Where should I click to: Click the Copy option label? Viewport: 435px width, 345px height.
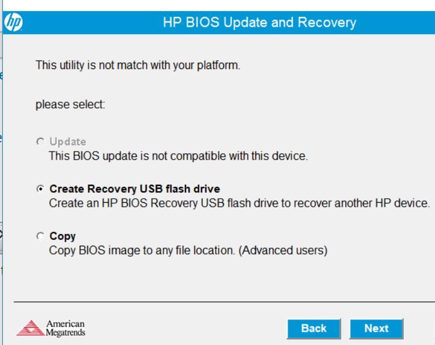click(62, 236)
